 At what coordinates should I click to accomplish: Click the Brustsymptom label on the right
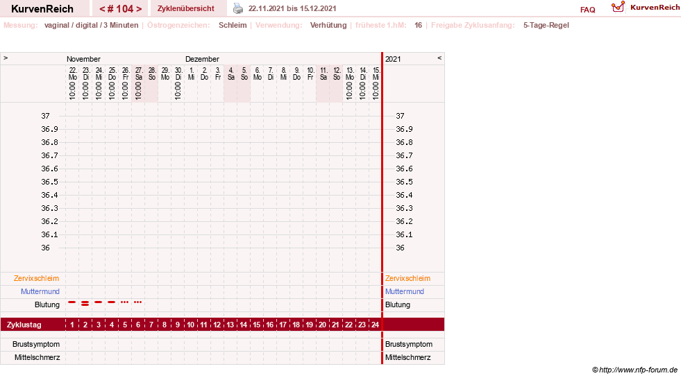coord(409,344)
